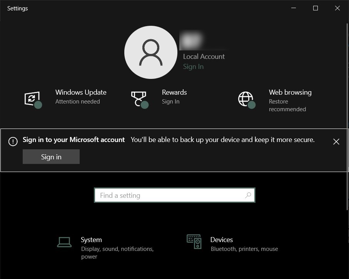
Task: Click the Rewards trophy icon
Action: [139, 98]
